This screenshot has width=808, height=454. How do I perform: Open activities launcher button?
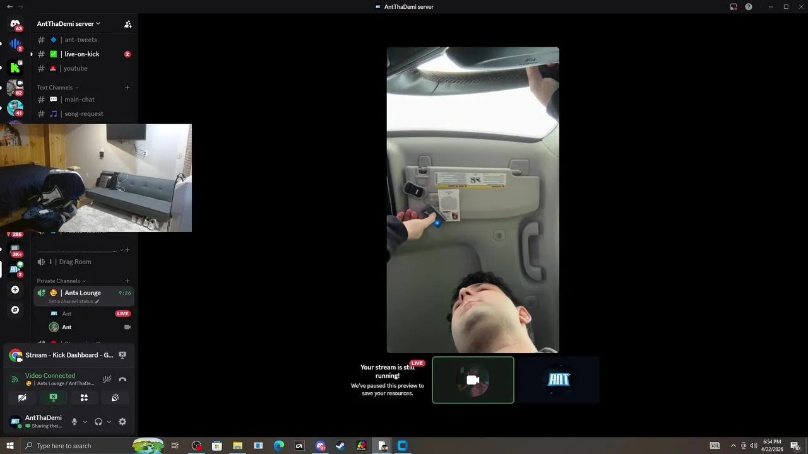[84, 398]
